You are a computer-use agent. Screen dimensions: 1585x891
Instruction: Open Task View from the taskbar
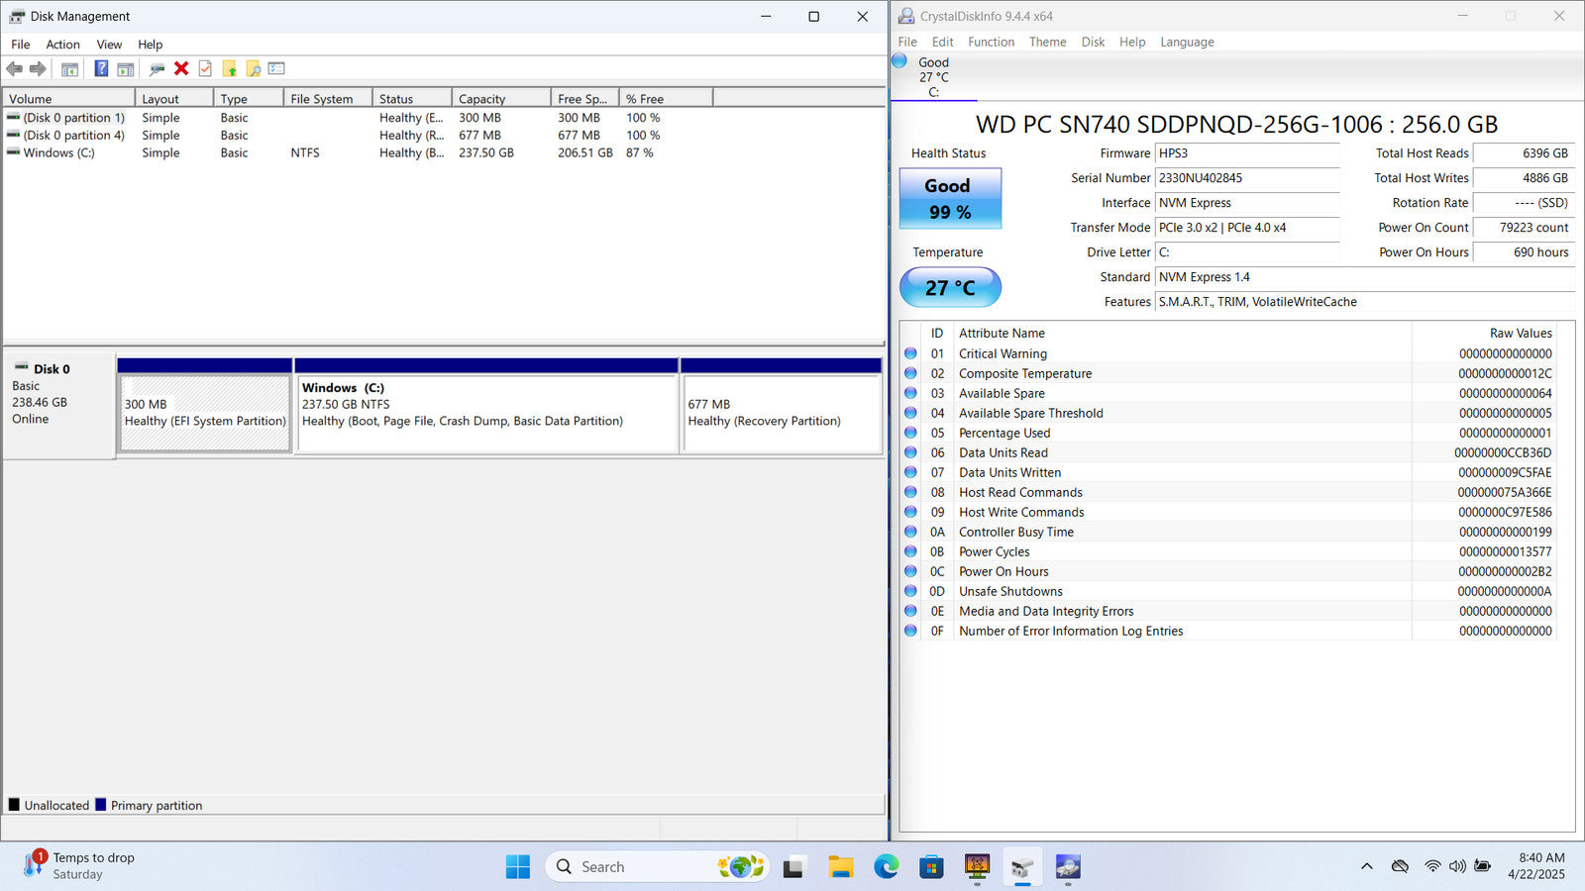(793, 867)
